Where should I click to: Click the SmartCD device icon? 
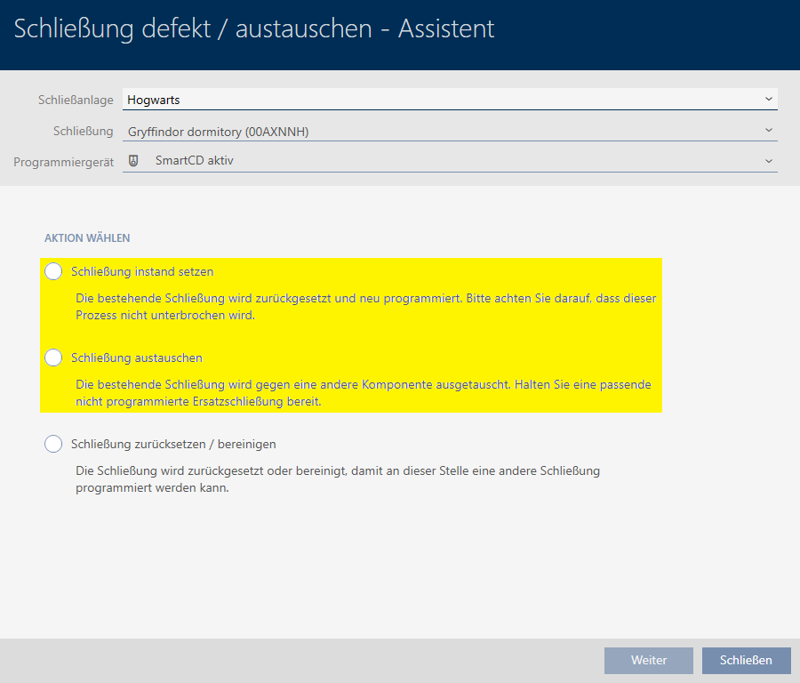click(134, 161)
